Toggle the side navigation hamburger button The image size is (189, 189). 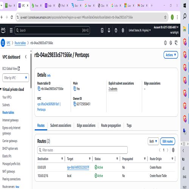(x=3, y=43)
